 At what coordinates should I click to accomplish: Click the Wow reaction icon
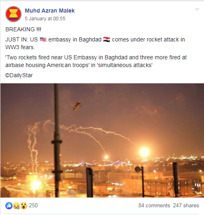[24, 206]
